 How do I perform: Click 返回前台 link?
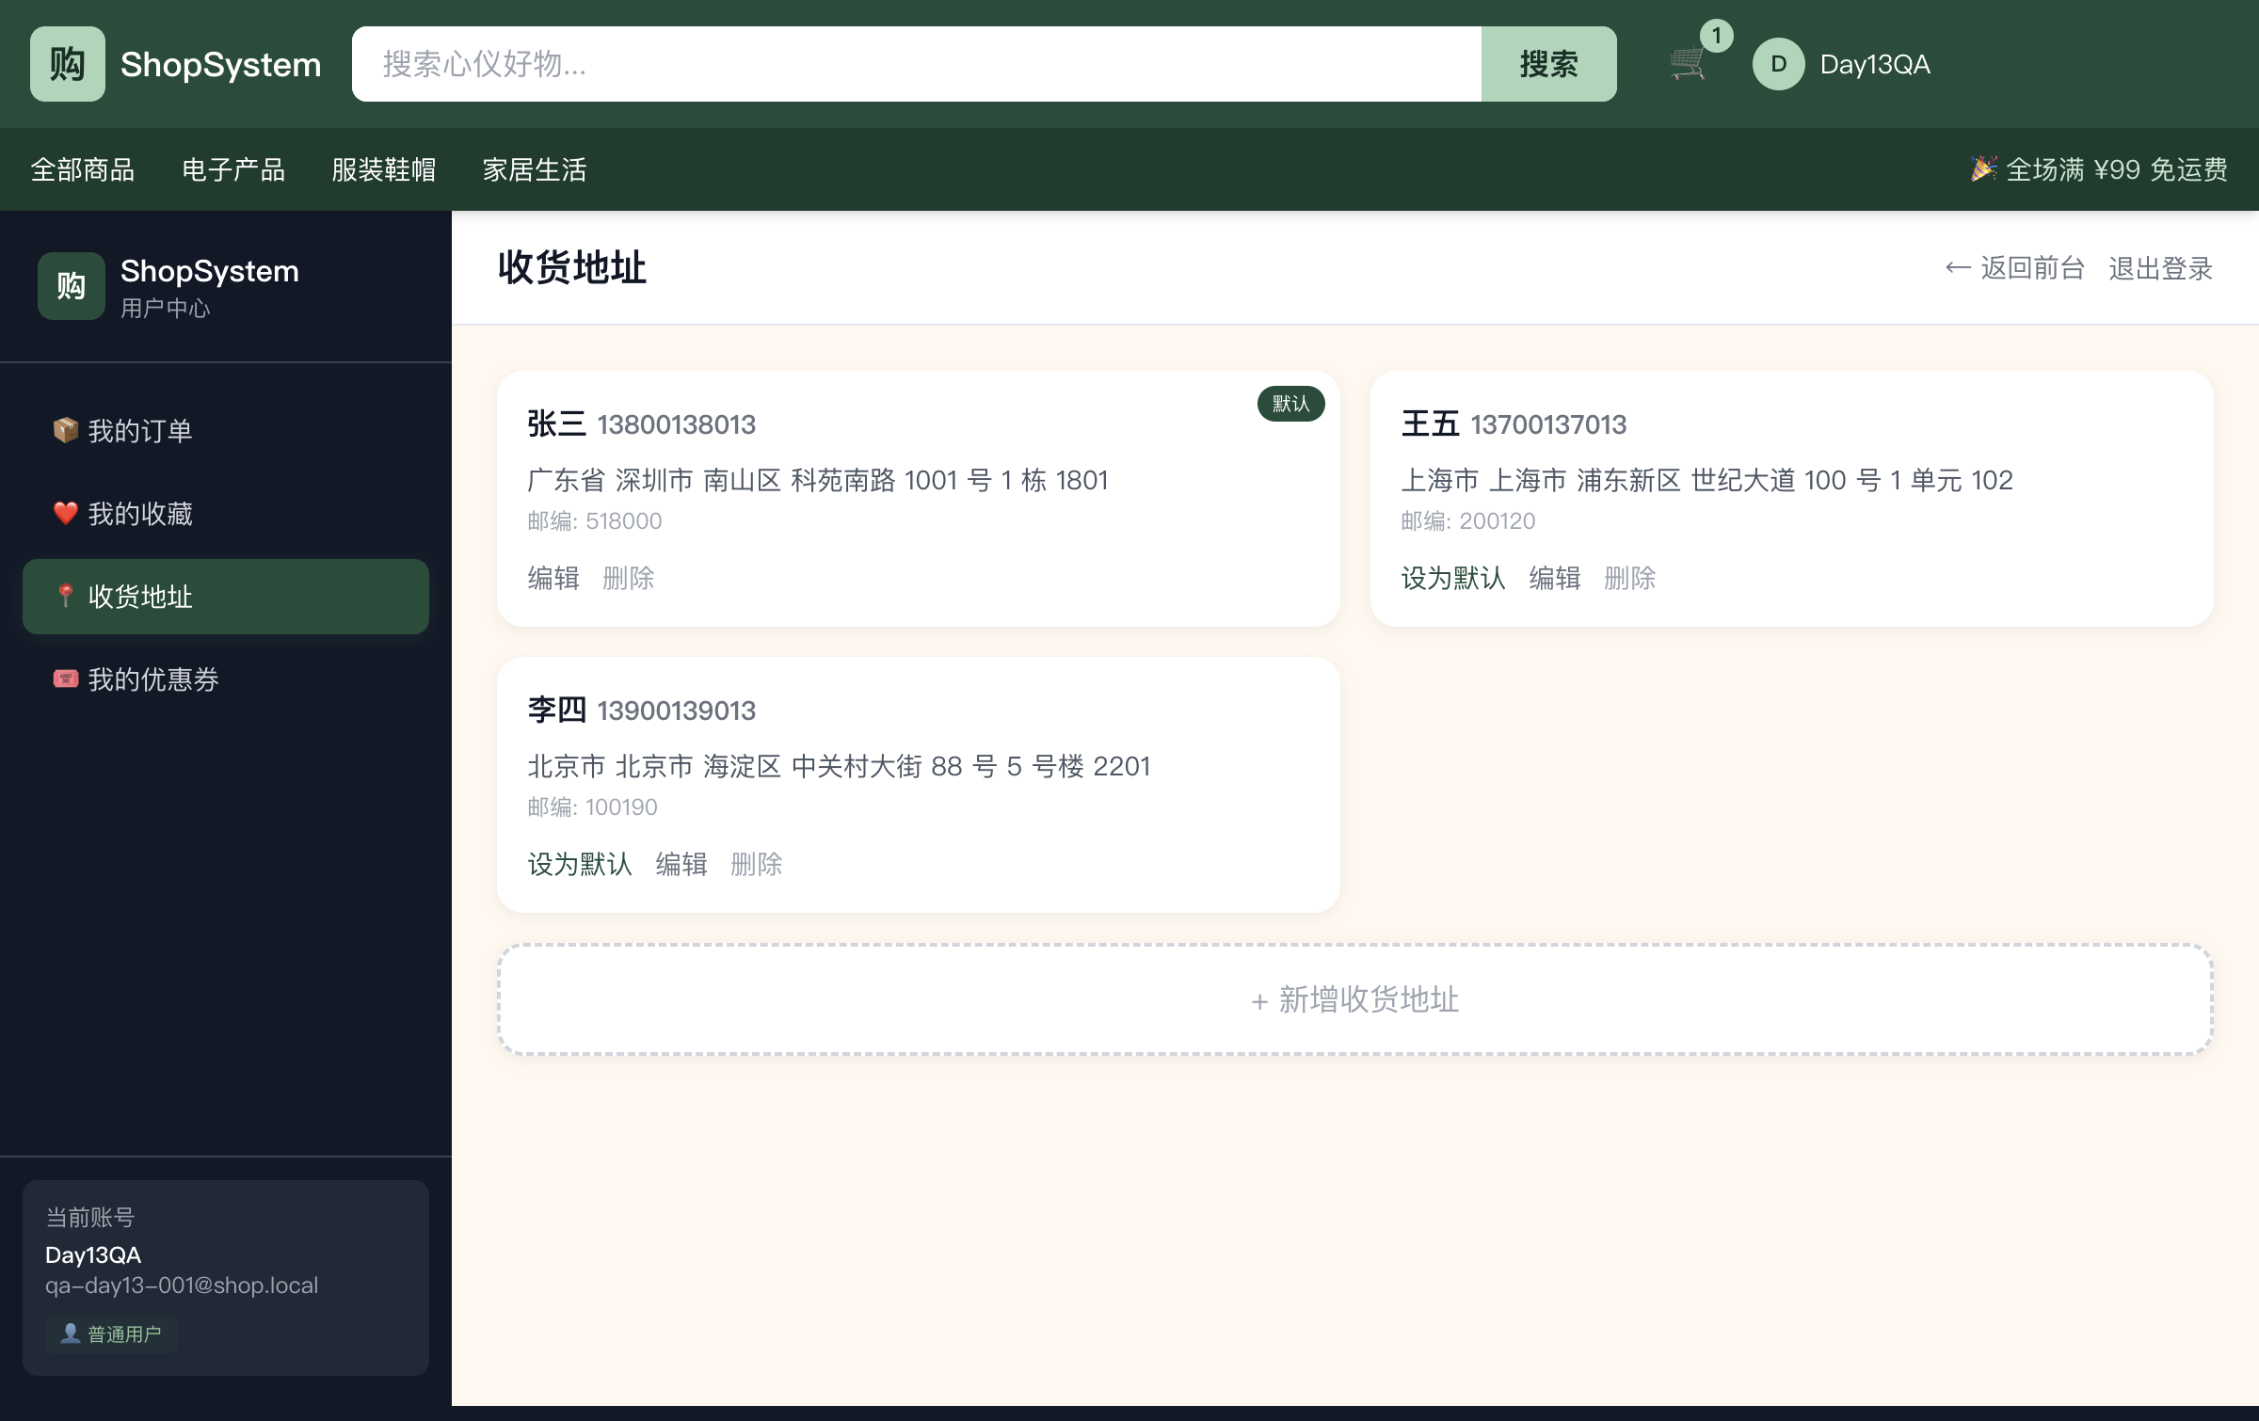(x=2015, y=268)
